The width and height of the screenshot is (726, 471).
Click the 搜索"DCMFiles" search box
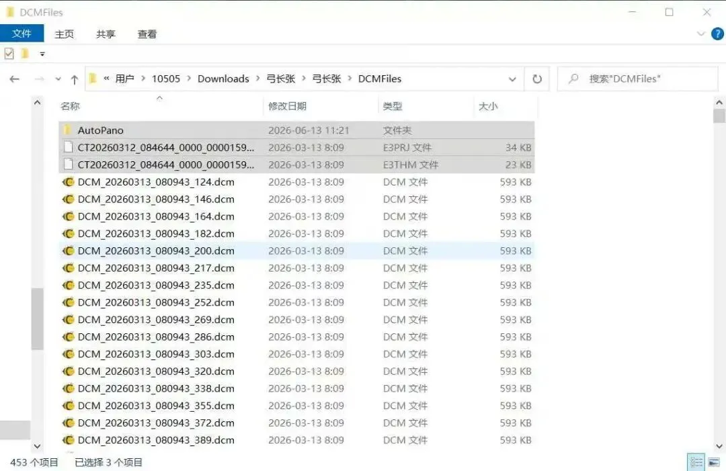click(x=637, y=79)
